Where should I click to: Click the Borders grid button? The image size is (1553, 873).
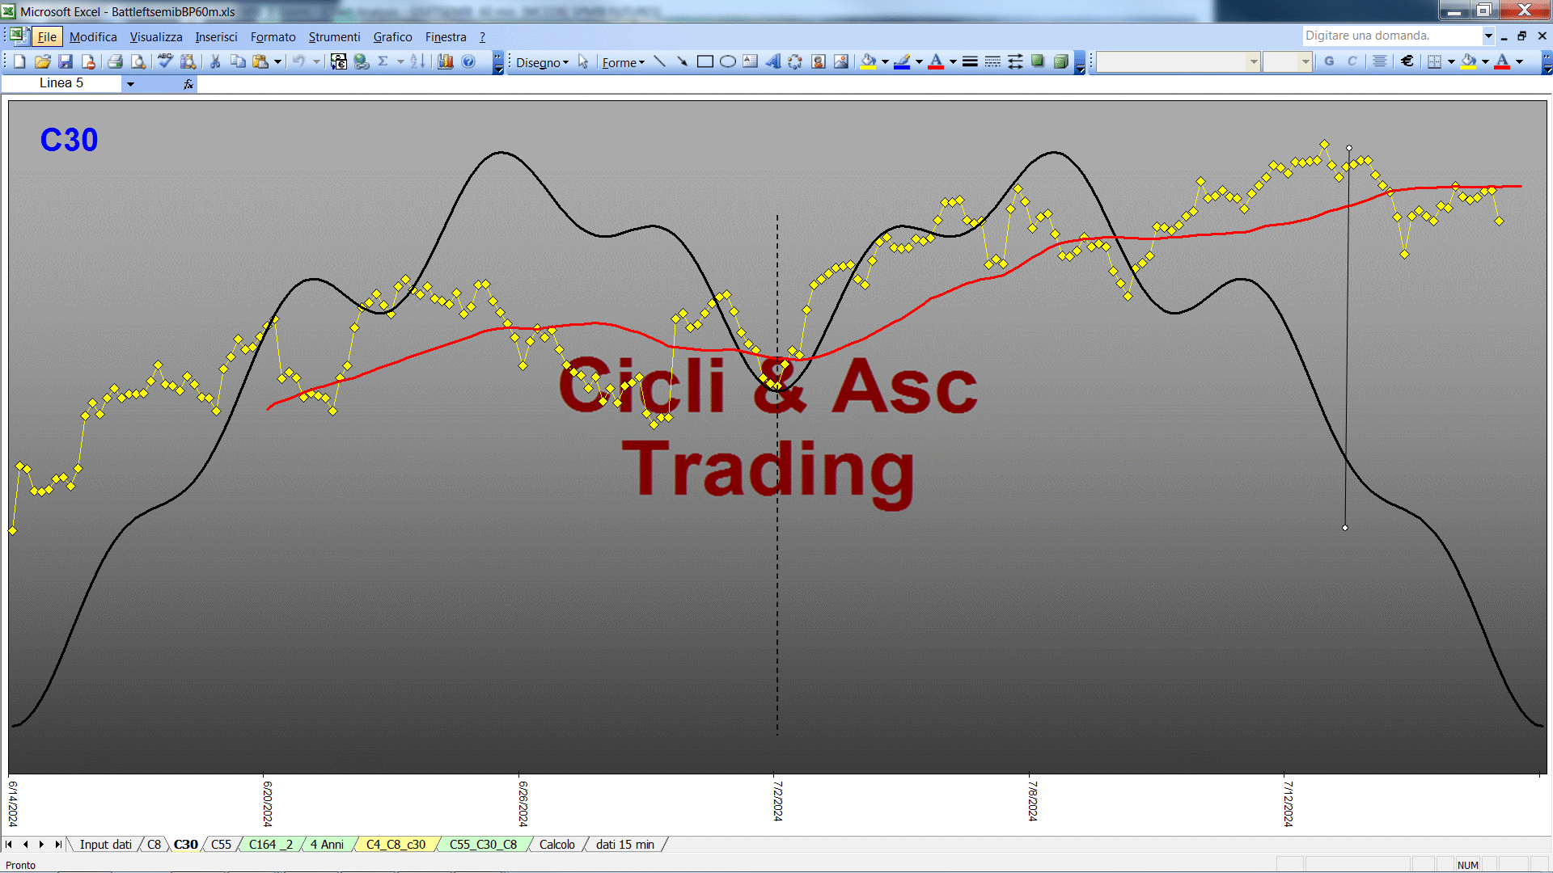pyautogui.click(x=1434, y=61)
